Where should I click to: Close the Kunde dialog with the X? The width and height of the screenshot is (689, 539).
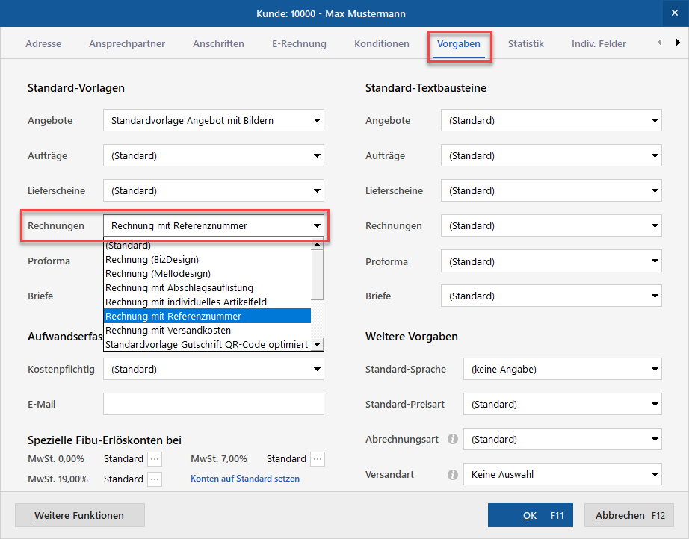click(674, 13)
